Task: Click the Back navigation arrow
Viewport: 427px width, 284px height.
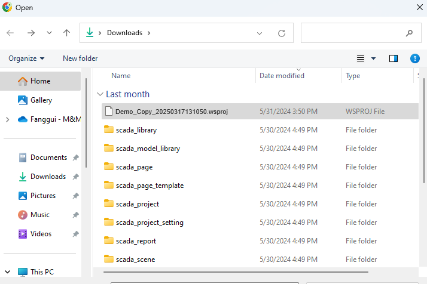Action: click(x=10, y=33)
